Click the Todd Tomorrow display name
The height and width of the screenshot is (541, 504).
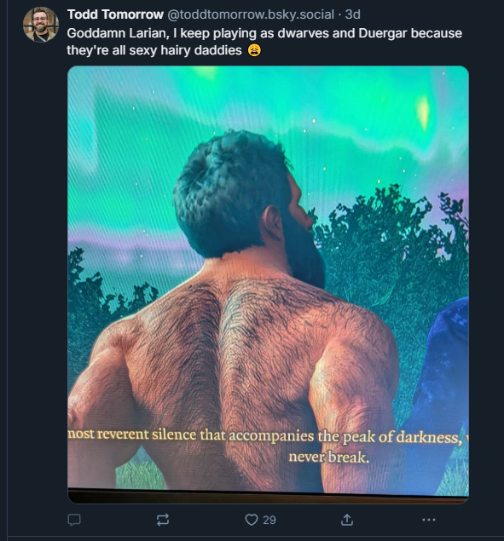(x=115, y=14)
